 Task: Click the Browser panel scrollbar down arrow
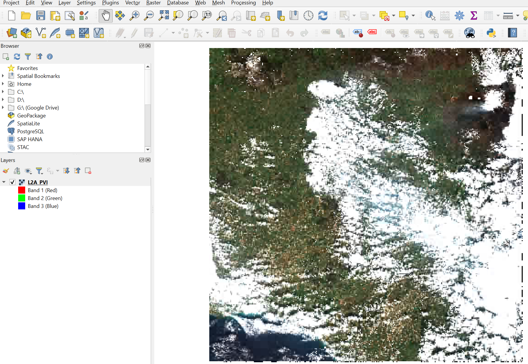tap(148, 149)
